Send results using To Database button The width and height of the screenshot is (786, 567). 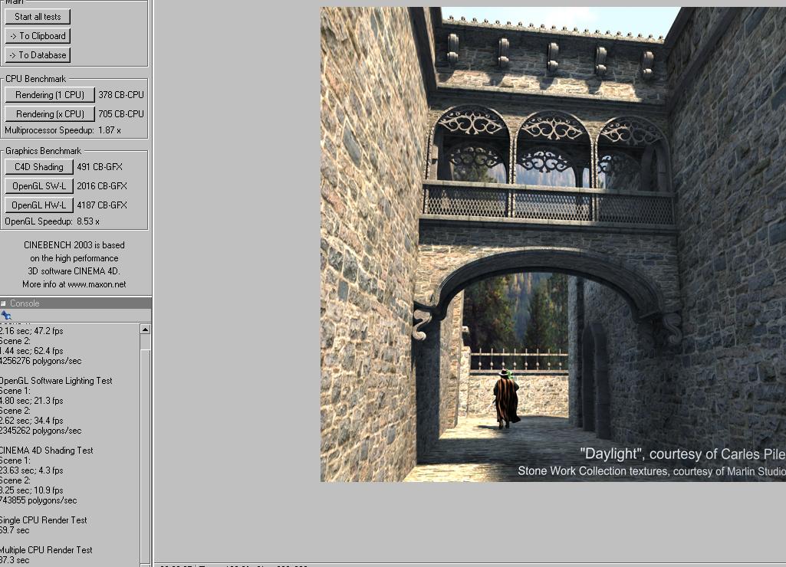coord(38,54)
